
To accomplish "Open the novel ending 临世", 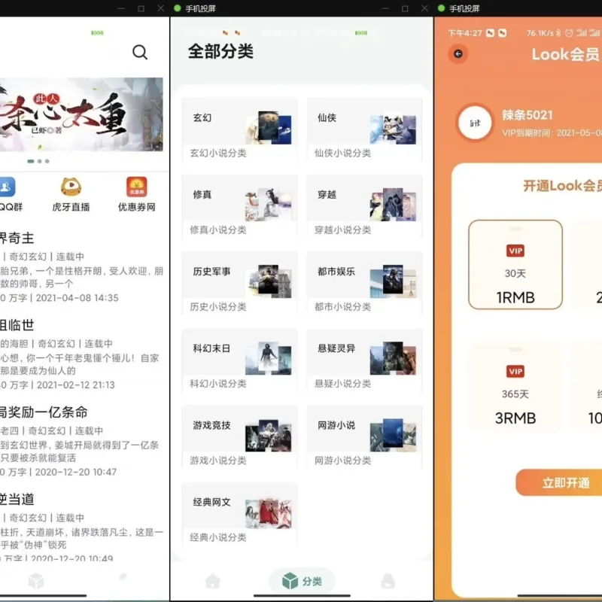I will [x=17, y=325].
